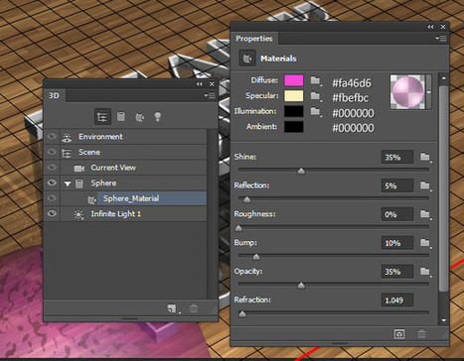Toggle visibility of Sphere_Material
The height and width of the screenshot is (361, 464).
pos(52,197)
